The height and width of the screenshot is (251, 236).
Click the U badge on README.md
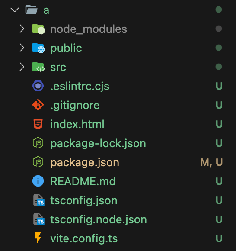[219, 181]
